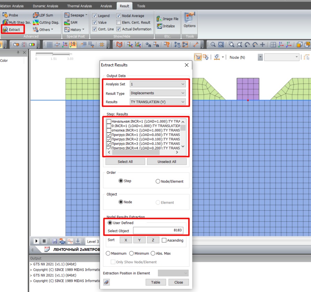Uncheck the Legend checkbox
The height and width of the screenshot is (292, 311).
pyautogui.click(x=95, y=16)
